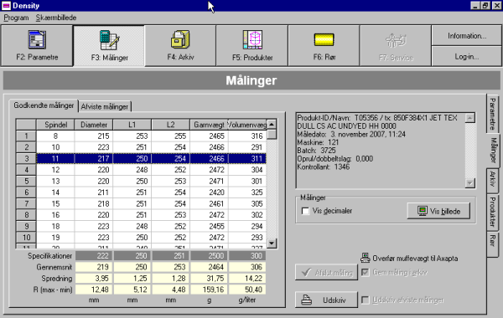Toggle the Vis decimaler checkbox

point(305,211)
